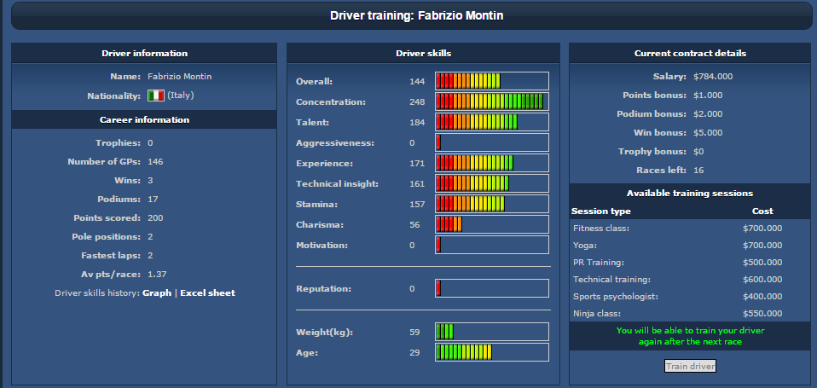Click the Fitness class cost $700.000

[x=762, y=229]
